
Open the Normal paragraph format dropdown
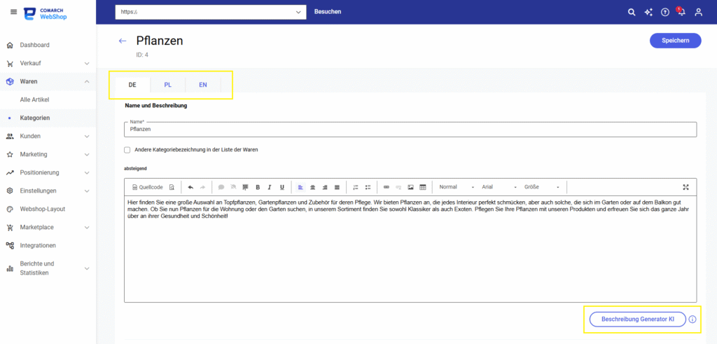tap(457, 187)
